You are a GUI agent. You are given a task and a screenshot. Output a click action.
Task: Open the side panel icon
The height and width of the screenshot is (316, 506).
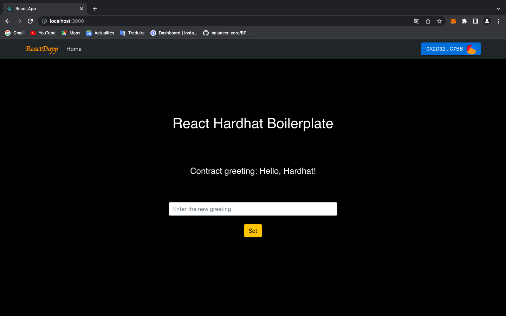point(475,21)
